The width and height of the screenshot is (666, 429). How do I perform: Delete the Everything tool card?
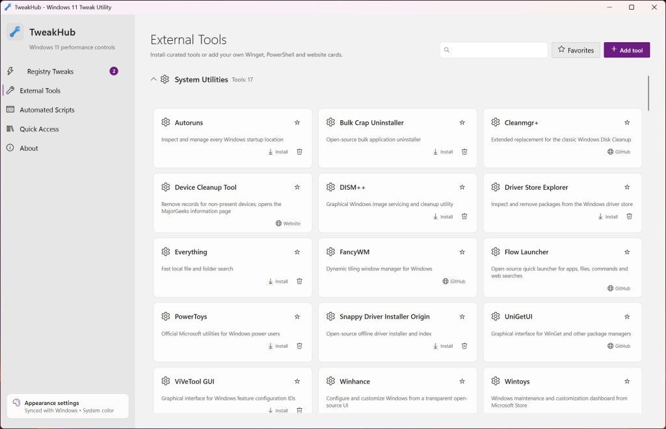(299, 281)
